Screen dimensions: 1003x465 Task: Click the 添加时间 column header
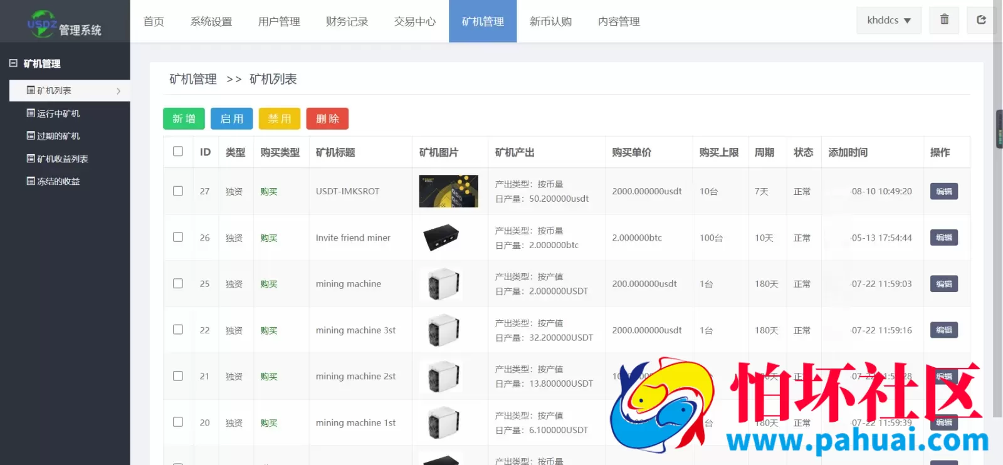pyautogui.click(x=848, y=152)
